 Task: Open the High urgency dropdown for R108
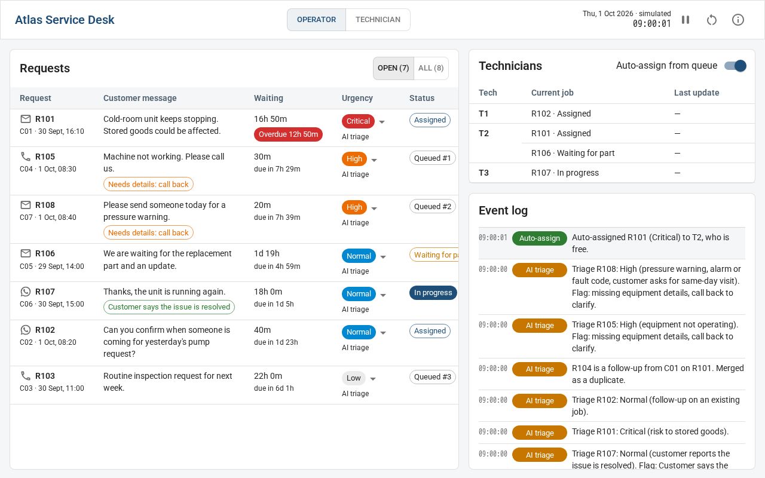(x=360, y=207)
